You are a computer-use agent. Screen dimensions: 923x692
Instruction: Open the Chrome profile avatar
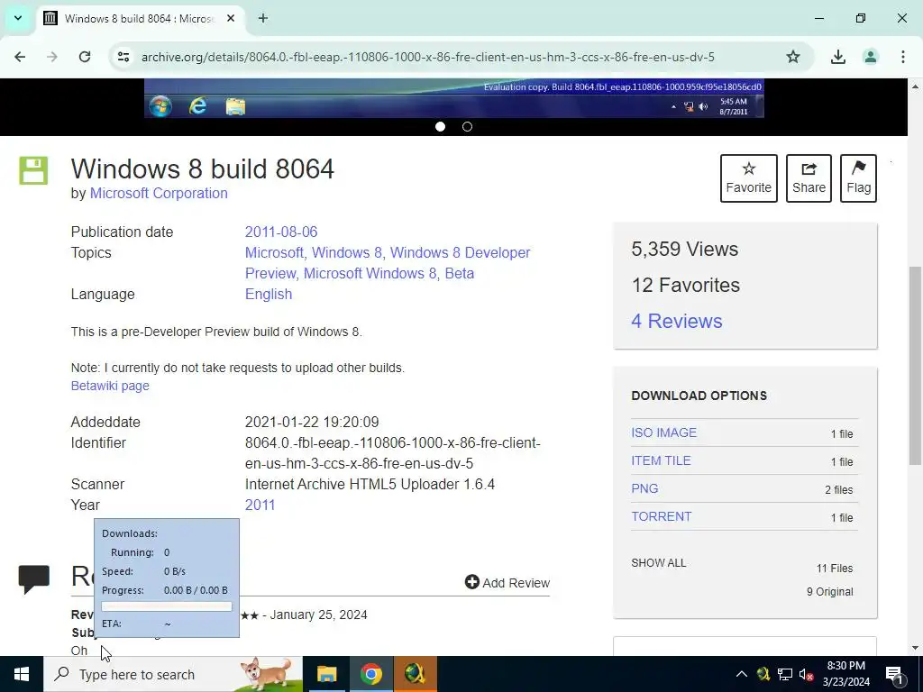coord(871,57)
